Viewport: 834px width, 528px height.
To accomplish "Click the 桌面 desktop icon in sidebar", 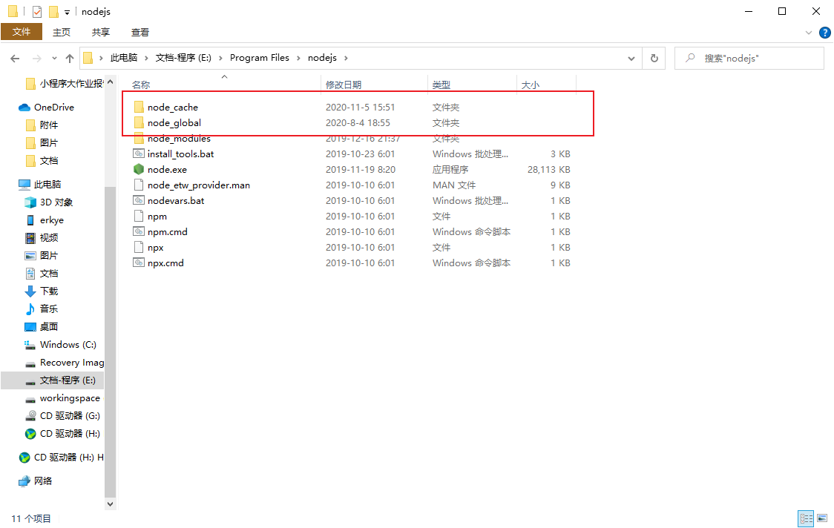I will tap(30, 326).
